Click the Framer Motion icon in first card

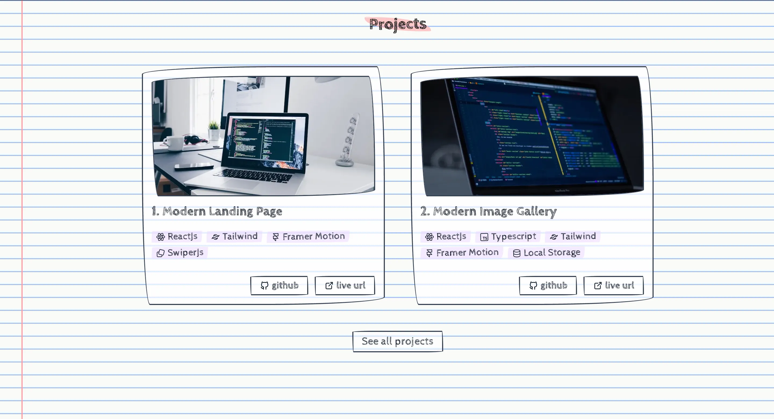[x=275, y=237]
